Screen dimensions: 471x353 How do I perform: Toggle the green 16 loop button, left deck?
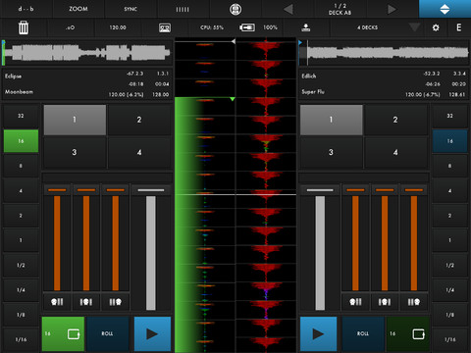click(63, 333)
